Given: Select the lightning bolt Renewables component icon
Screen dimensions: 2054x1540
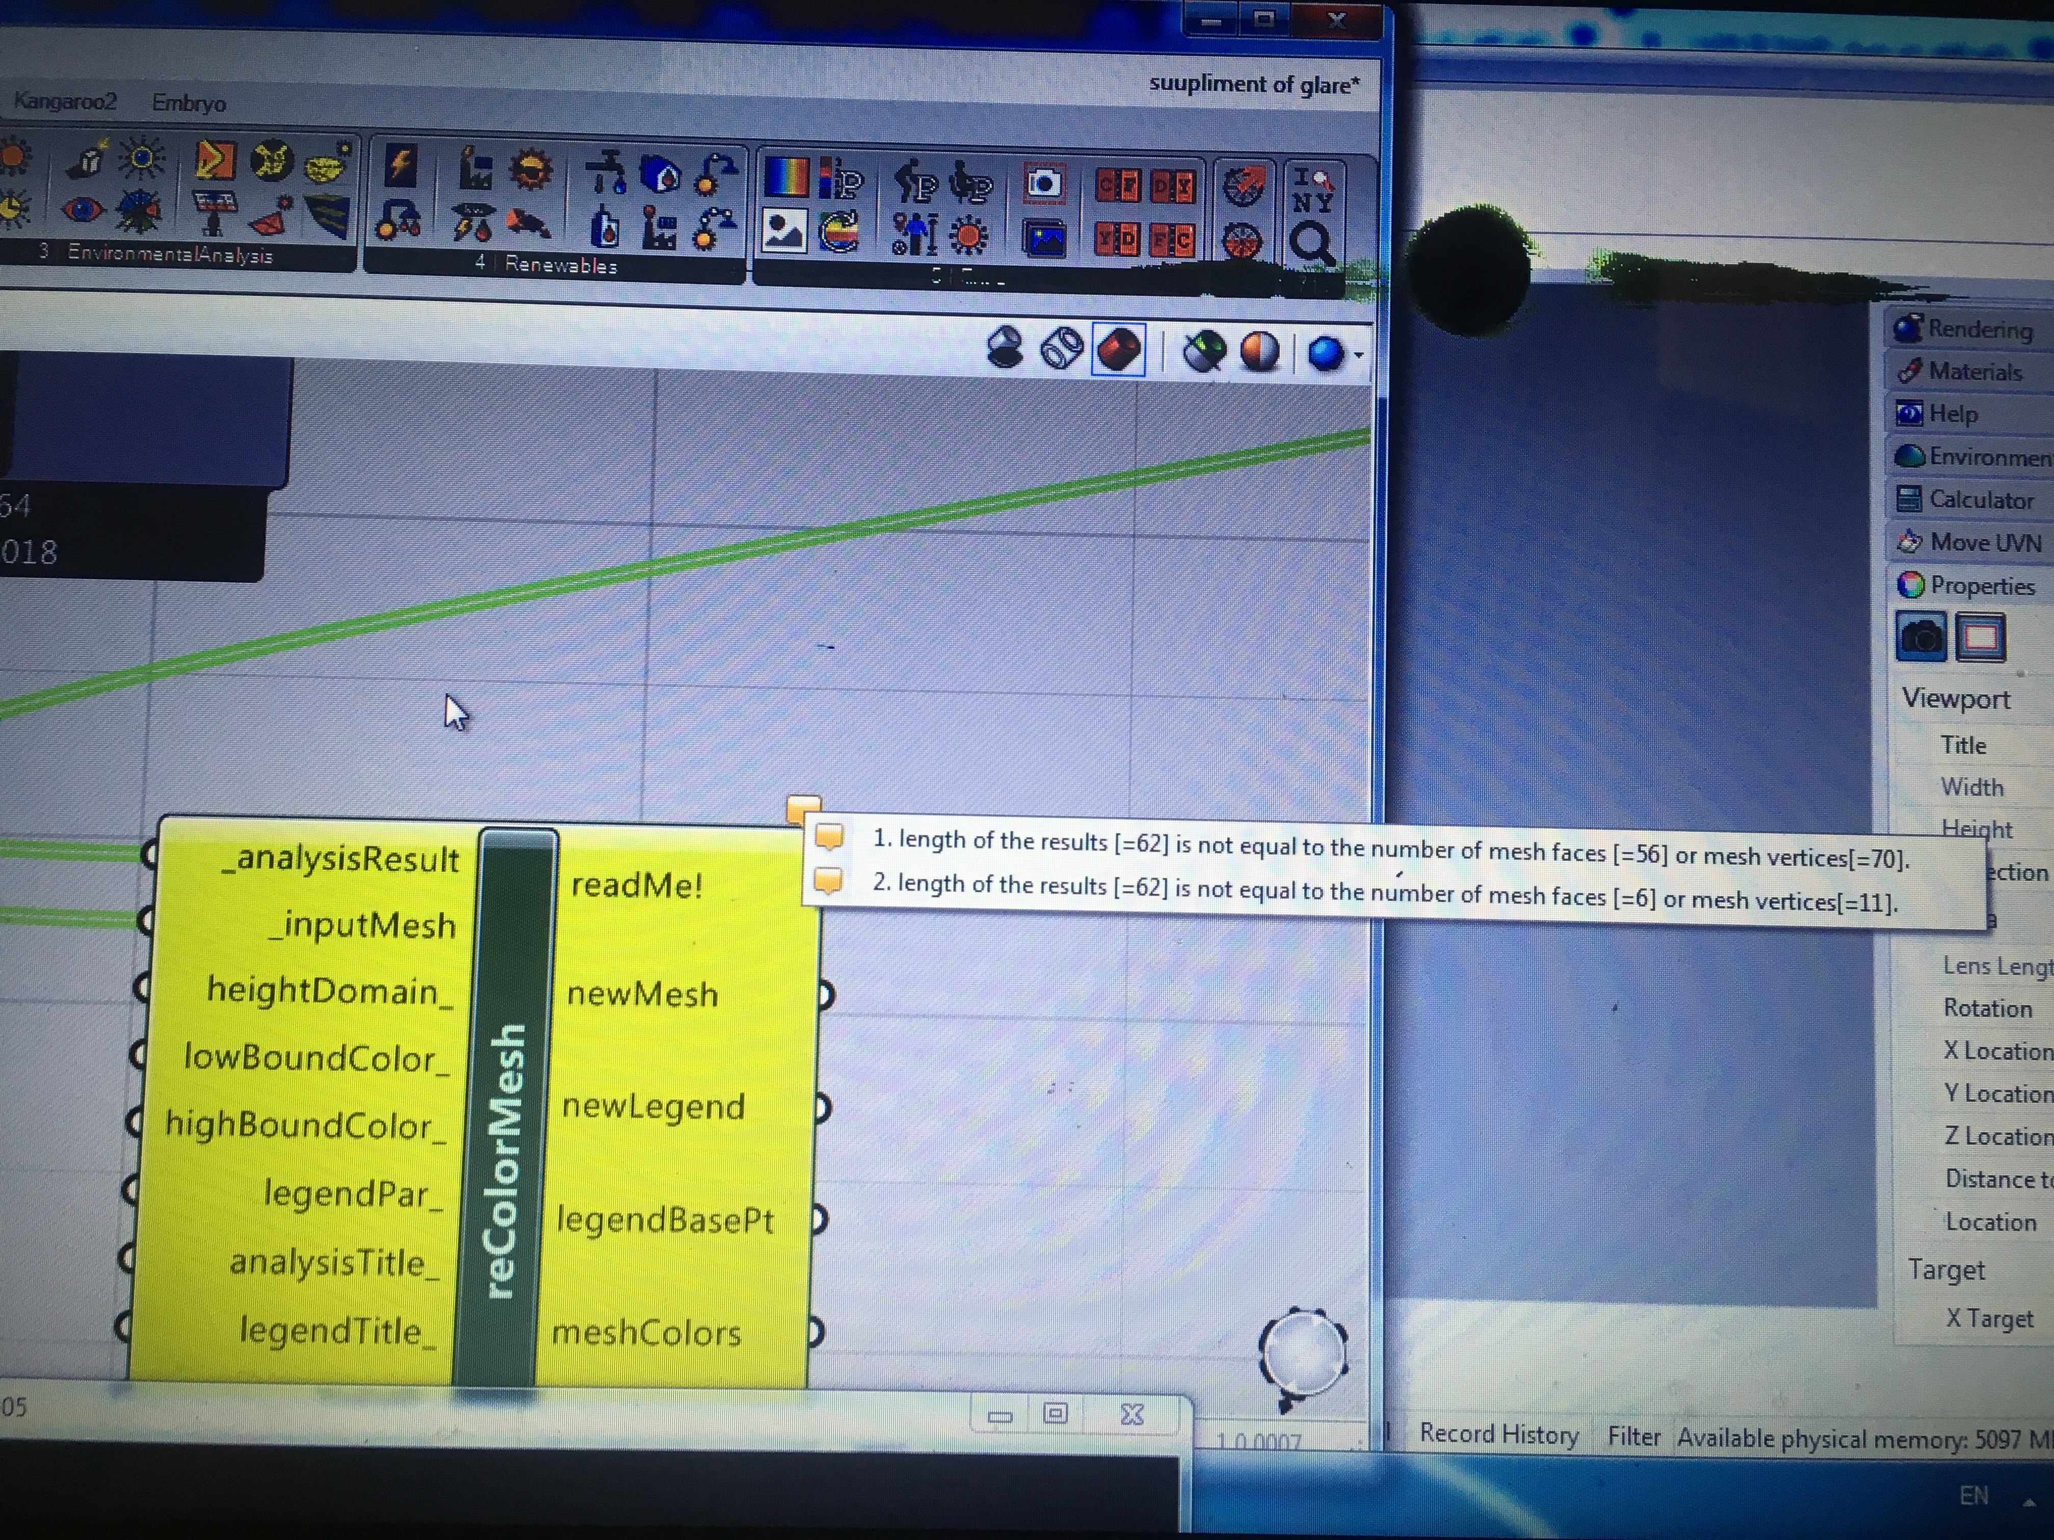Looking at the screenshot, I should tap(401, 167).
